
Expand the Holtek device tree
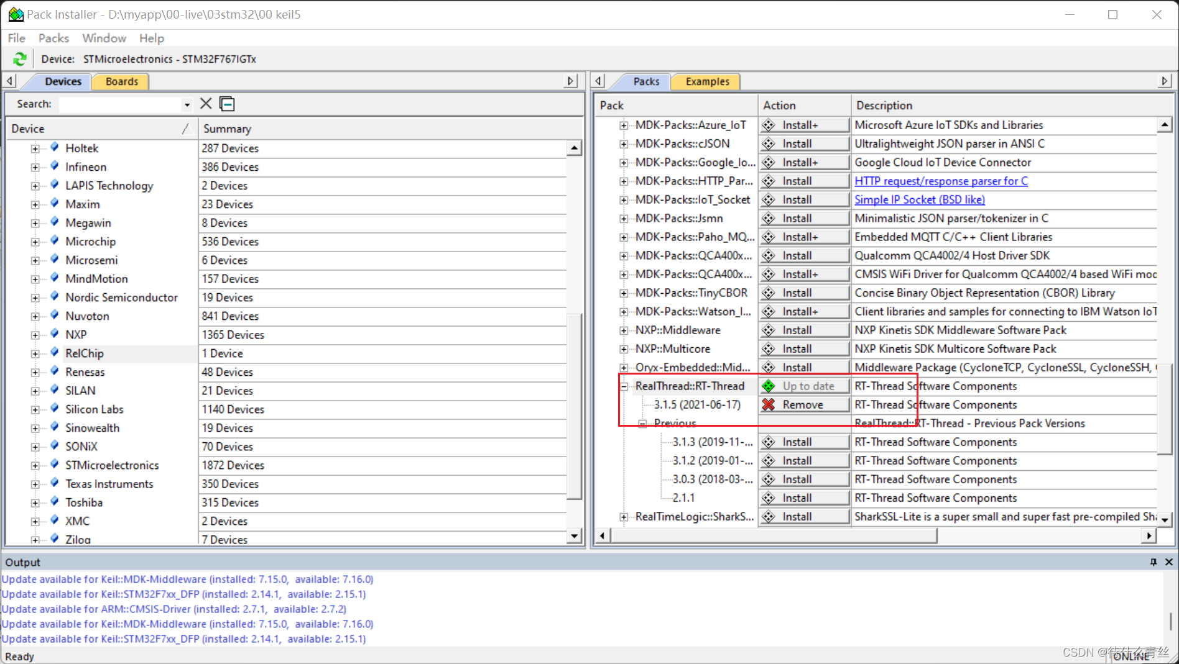[x=35, y=148]
